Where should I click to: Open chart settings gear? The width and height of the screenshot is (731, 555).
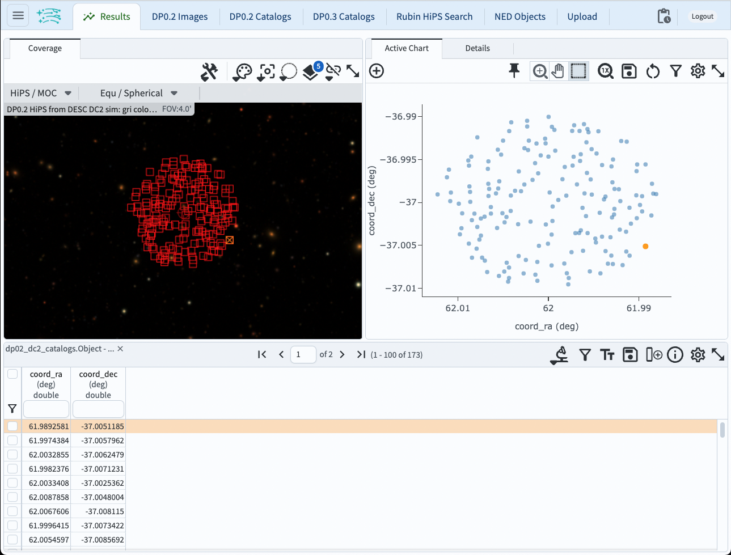point(698,71)
